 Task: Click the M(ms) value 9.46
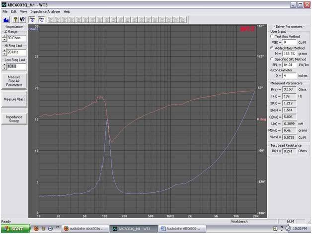tap(290, 130)
